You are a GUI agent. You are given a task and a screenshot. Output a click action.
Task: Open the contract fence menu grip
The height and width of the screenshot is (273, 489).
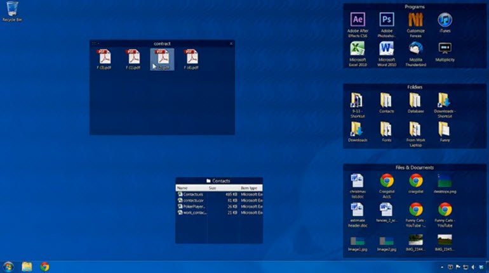point(94,43)
